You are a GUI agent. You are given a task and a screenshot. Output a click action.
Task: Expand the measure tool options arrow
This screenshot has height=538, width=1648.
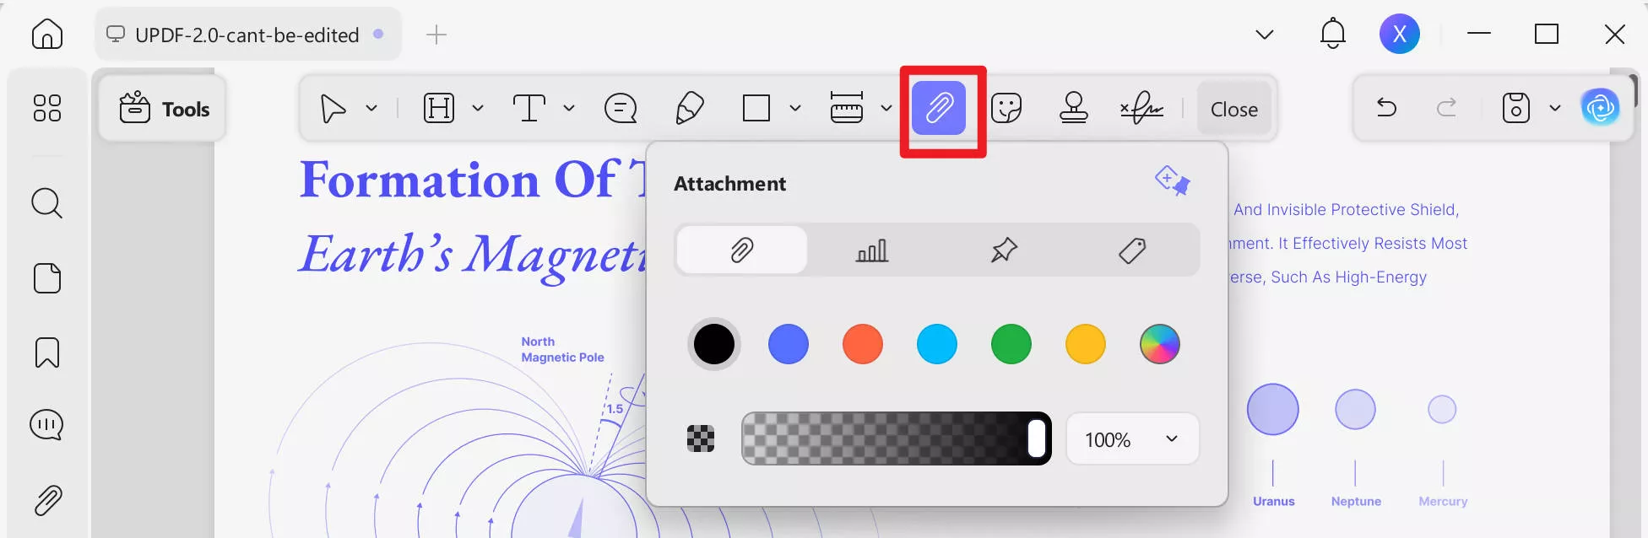(886, 108)
